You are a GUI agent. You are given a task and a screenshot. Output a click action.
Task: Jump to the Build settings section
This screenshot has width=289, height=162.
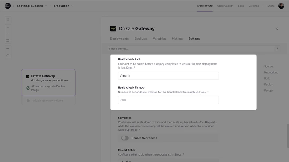click(x=267, y=78)
